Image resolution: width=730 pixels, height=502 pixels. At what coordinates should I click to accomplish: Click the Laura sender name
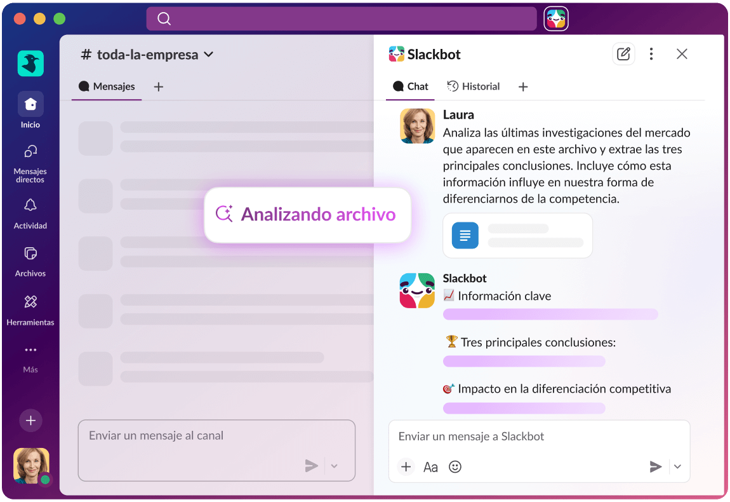(x=458, y=115)
